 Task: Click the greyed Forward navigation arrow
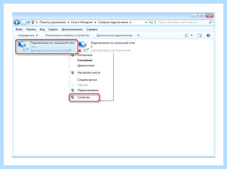tap(23, 22)
